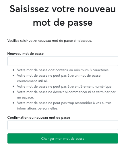
Task: Click the "mot de passe" second heading line
Action: point(63,23)
